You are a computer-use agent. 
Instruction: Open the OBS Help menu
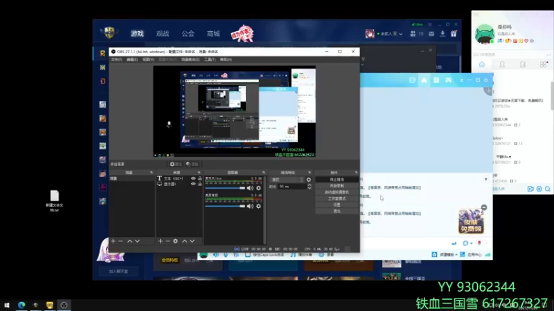pos(226,59)
